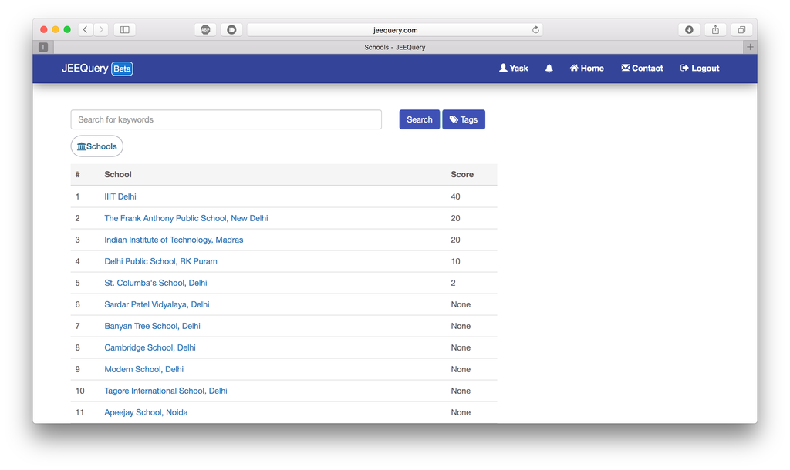Click None score in Apeejay School row
The image size is (790, 470).
pyautogui.click(x=461, y=413)
